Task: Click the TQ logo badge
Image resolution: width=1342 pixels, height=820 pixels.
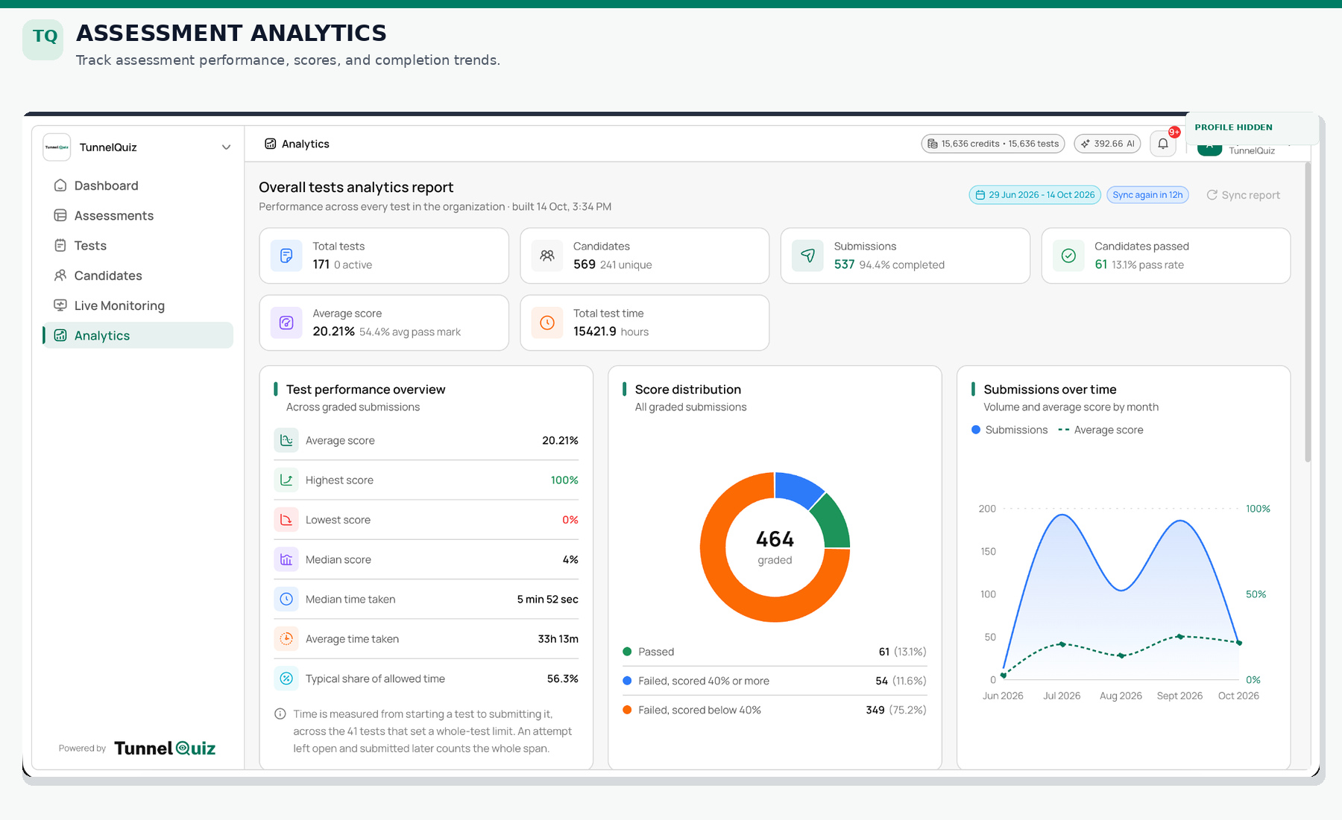Action: tap(43, 39)
